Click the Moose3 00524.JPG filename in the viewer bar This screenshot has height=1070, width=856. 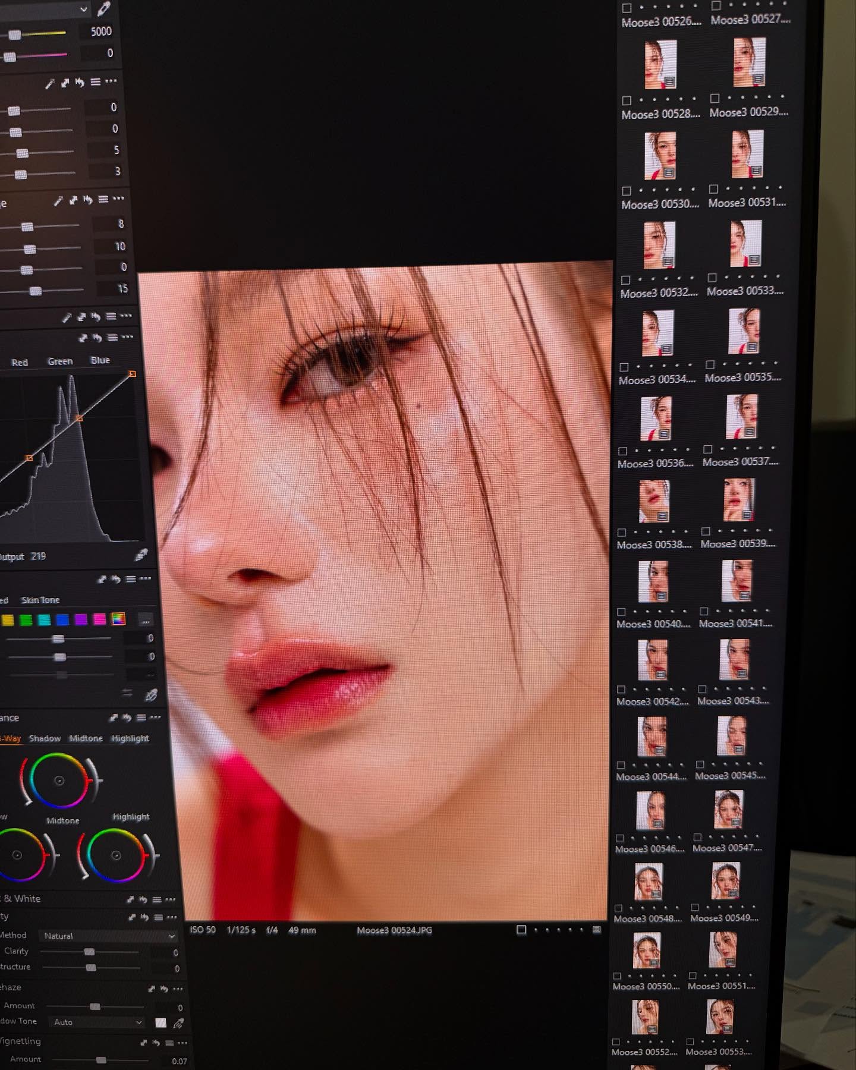394,930
